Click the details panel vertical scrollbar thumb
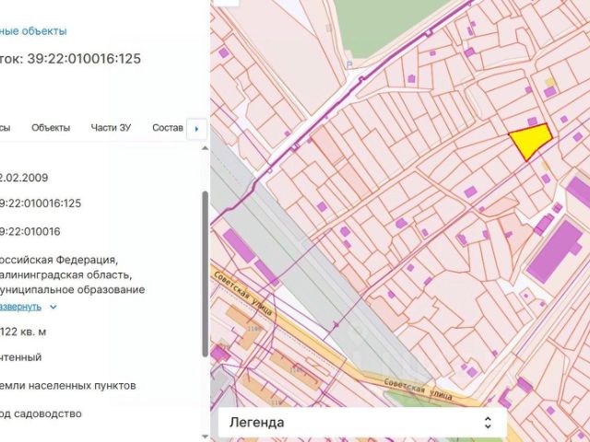 pyautogui.click(x=205, y=273)
